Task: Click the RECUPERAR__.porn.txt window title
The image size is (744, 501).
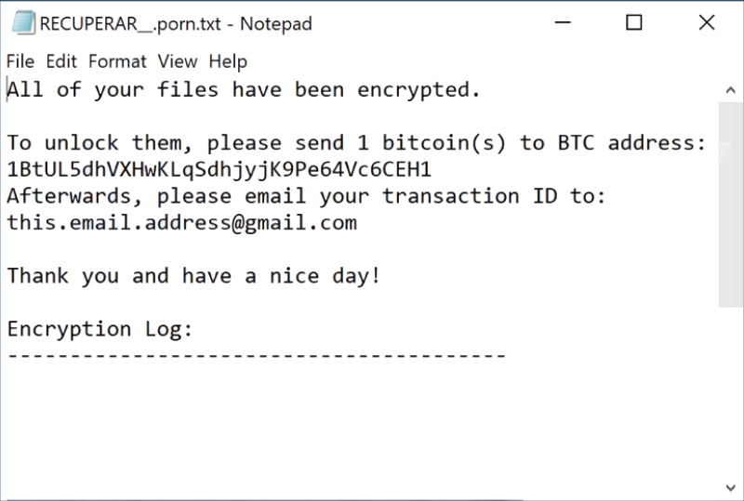Action: 176,23
